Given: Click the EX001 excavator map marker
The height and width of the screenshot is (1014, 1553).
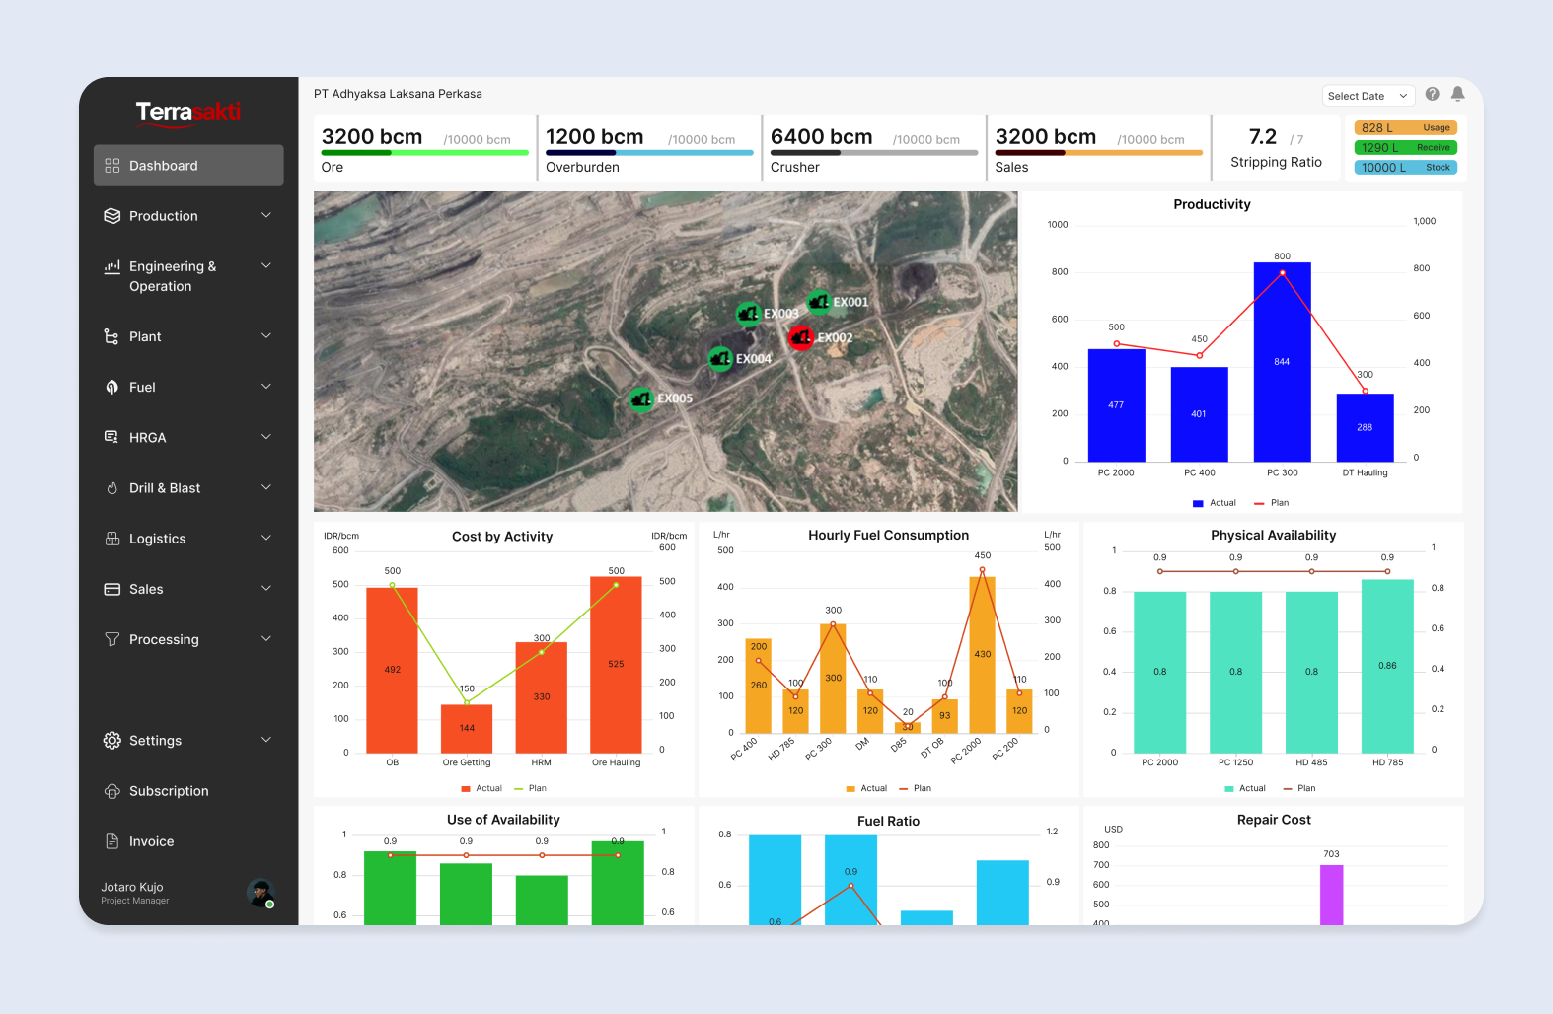Looking at the screenshot, I should pos(818,302).
